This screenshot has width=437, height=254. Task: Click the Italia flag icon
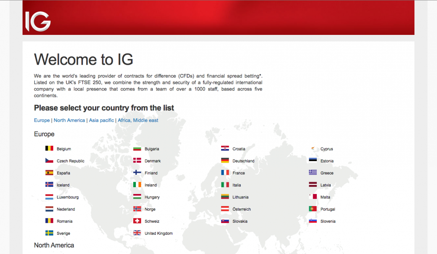[x=225, y=185]
